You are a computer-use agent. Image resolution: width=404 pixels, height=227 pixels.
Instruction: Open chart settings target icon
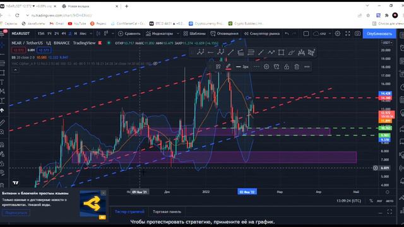point(337,33)
